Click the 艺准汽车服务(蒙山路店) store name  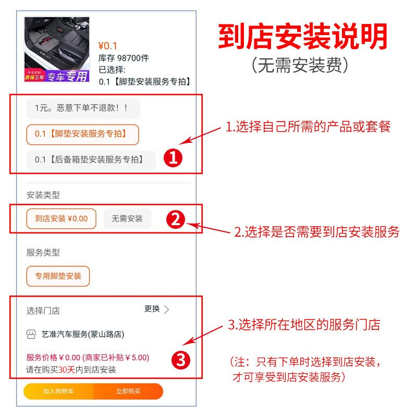[83, 334]
